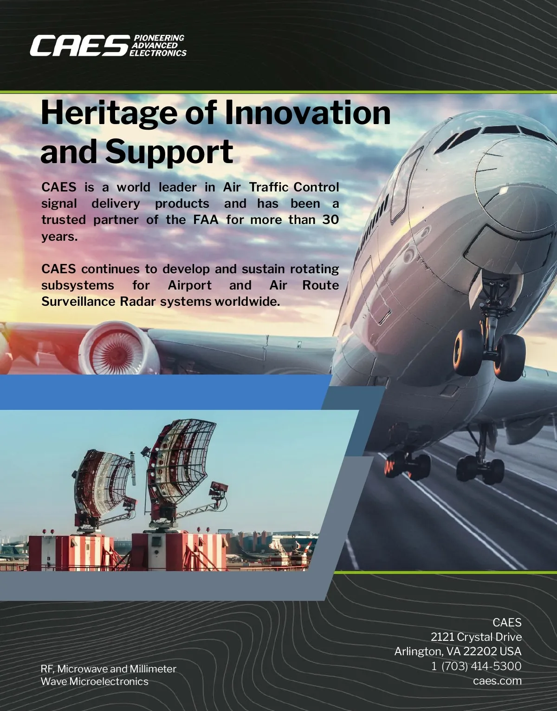
Task: Click the CAES logo in the header
Action: (x=79, y=46)
